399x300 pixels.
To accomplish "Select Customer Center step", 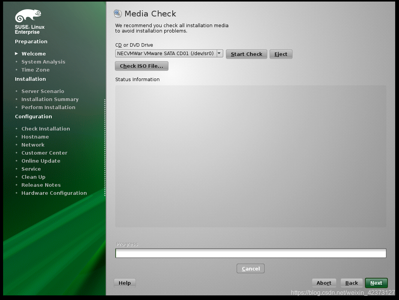I will [x=44, y=153].
